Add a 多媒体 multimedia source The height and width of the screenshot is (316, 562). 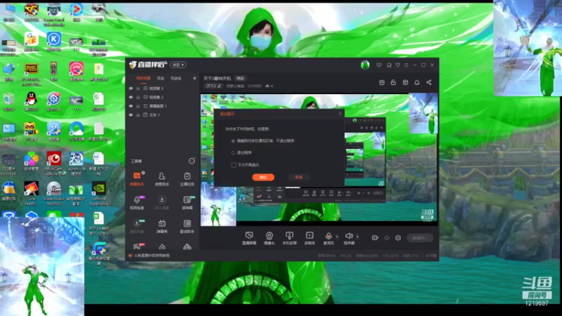[x=309, y=238]
